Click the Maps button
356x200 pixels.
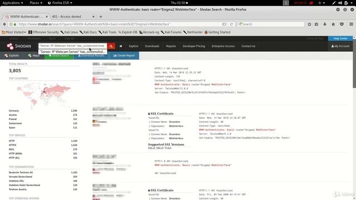(x=34, y=56)
